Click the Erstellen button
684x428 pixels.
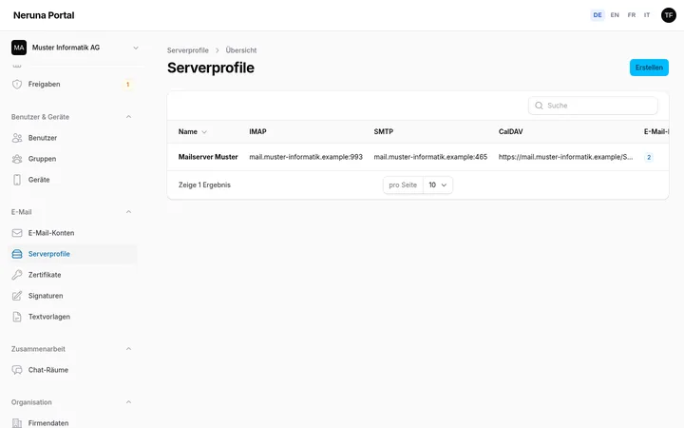click(649, 68)
